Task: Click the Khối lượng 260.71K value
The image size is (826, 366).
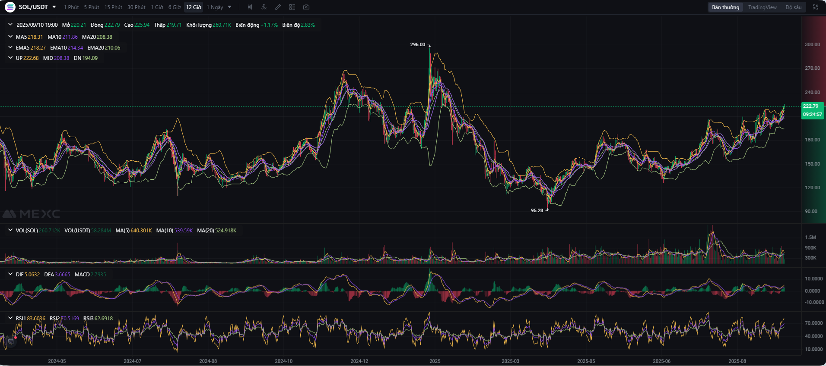Action: [x=209, y=25]
